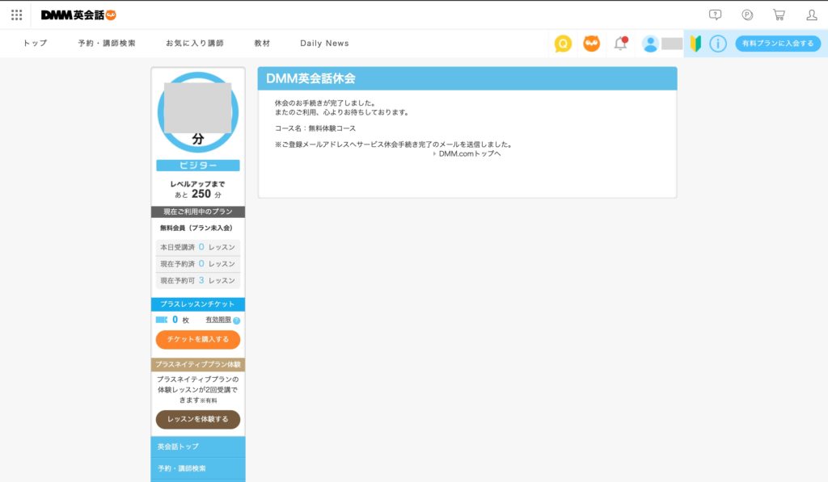Select sidebar 予約・講師検索 item

point(198,468)
